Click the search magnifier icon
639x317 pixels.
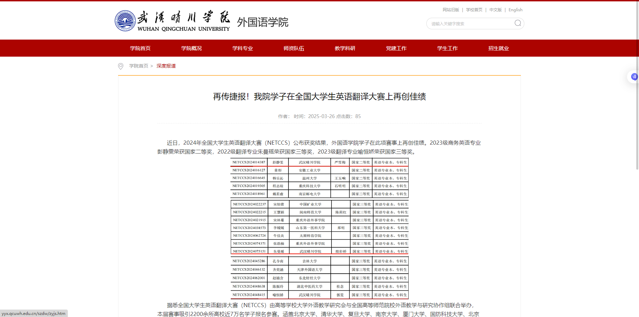(x=517, y=23)
